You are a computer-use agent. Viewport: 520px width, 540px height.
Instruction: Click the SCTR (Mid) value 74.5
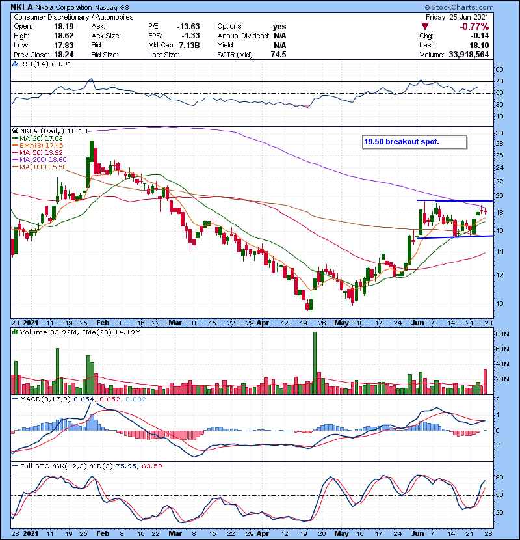(278, 55)
